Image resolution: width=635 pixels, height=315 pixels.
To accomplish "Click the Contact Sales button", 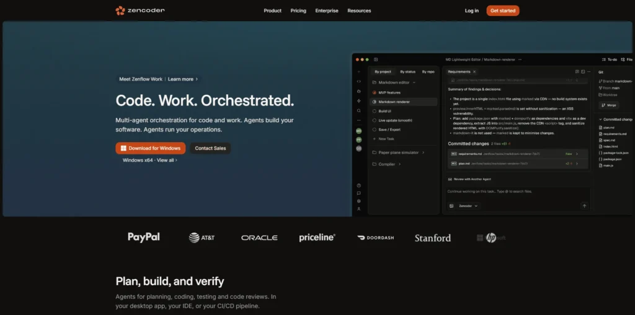I will tap(210, 148).
